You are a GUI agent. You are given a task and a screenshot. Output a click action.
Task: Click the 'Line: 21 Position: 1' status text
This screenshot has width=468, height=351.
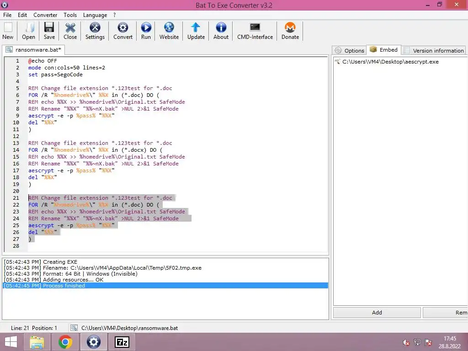coord(34,328)
